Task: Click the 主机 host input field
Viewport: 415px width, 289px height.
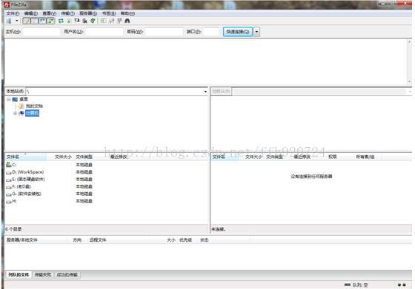Action: coord(41,32)
